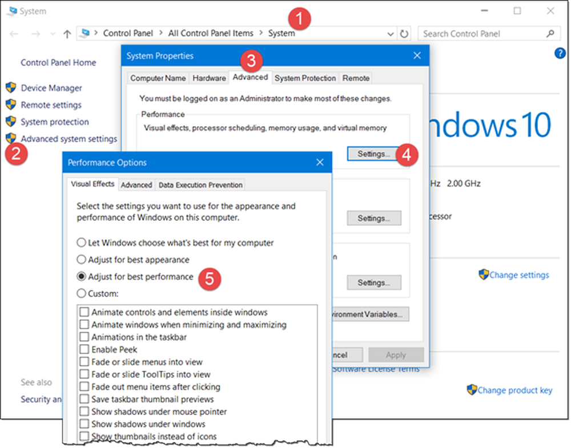
Task: Click shield icon next to Change product key
Action: [x=472, y=390]
